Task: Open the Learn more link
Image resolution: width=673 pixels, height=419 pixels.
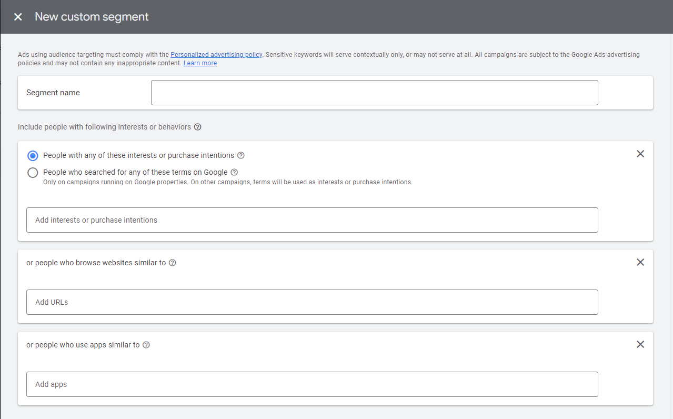Action: pos(200,63)
